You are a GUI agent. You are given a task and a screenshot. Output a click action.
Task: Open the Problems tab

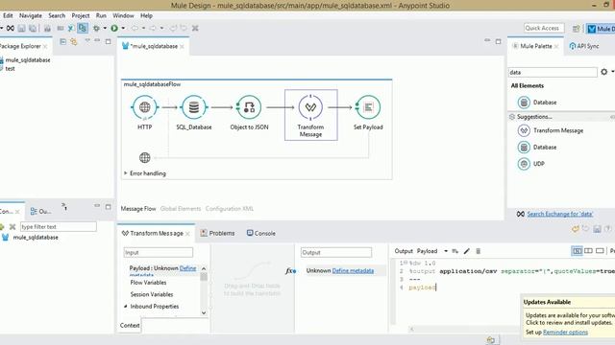point(218,233)
